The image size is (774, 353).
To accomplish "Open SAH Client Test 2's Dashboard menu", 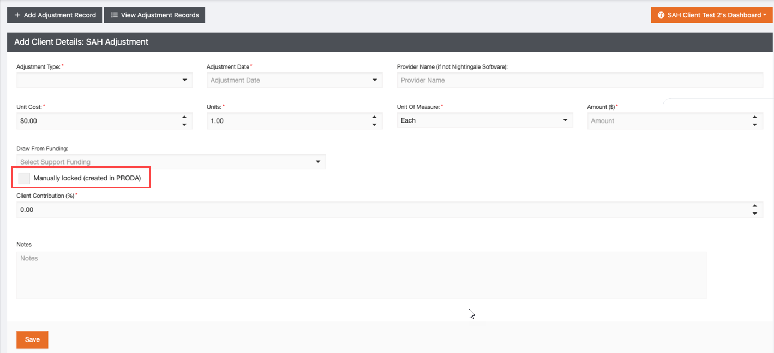I will (712, 15).
